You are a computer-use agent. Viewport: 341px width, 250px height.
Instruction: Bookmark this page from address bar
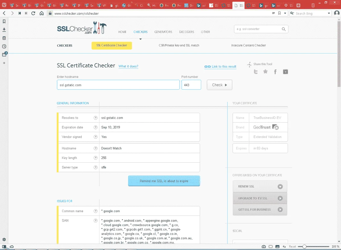pyautogui.click(x=279, y=13)
